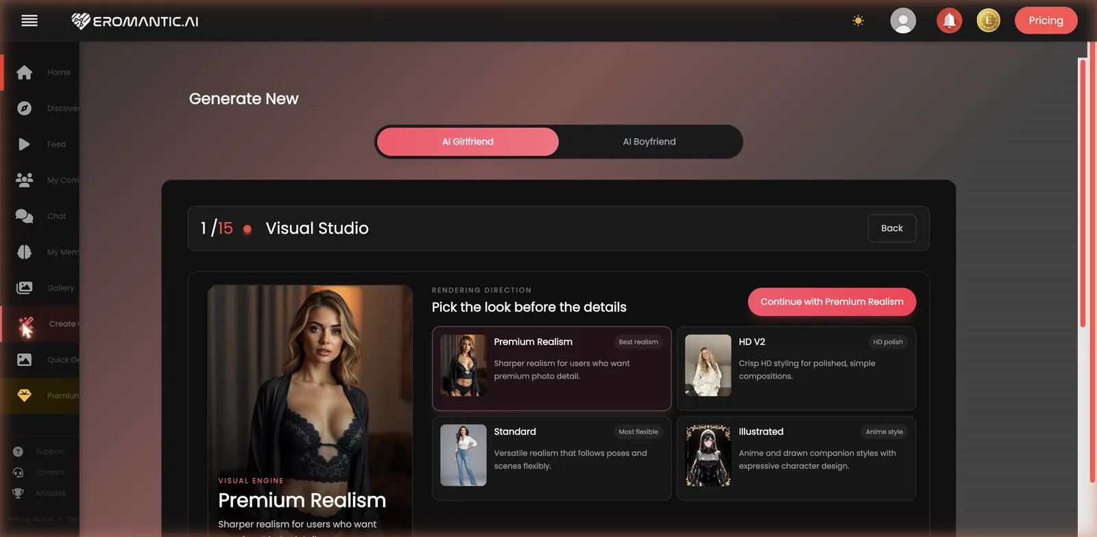Click the Best realism badge
This screenshot has width=1097, height=537.
(638, 342)
